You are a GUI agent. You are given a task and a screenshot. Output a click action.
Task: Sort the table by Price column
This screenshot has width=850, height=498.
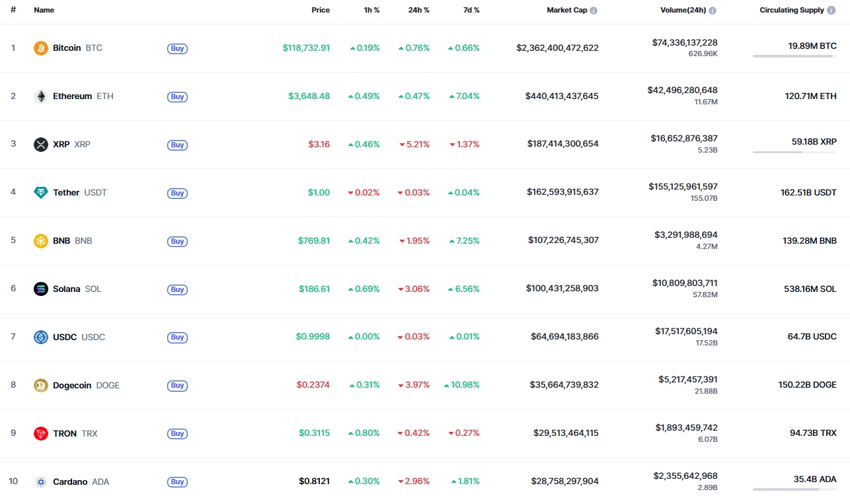(321, 11)
